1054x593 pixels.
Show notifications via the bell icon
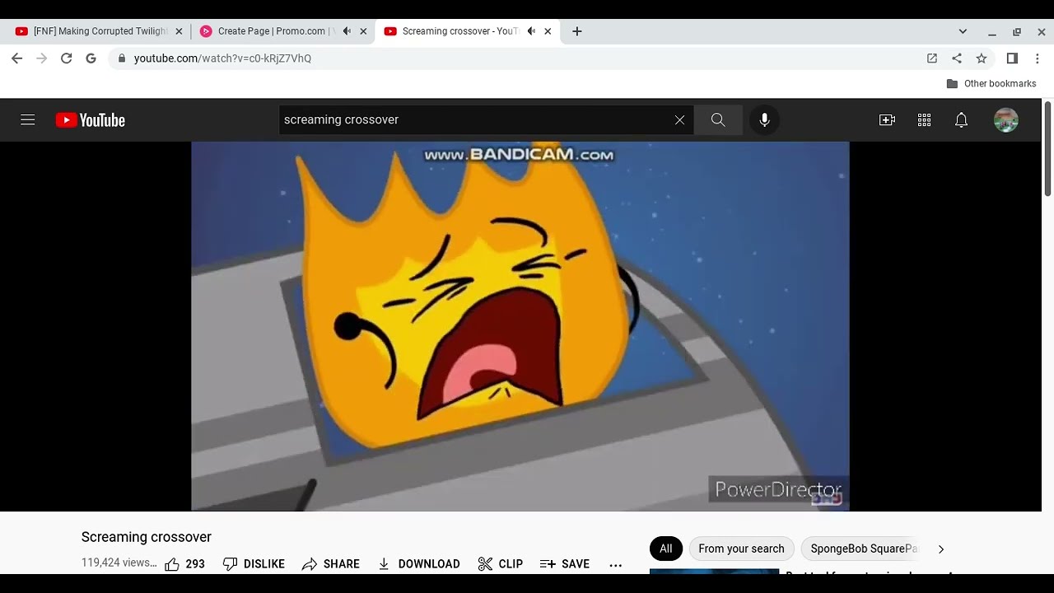point(961,120)
